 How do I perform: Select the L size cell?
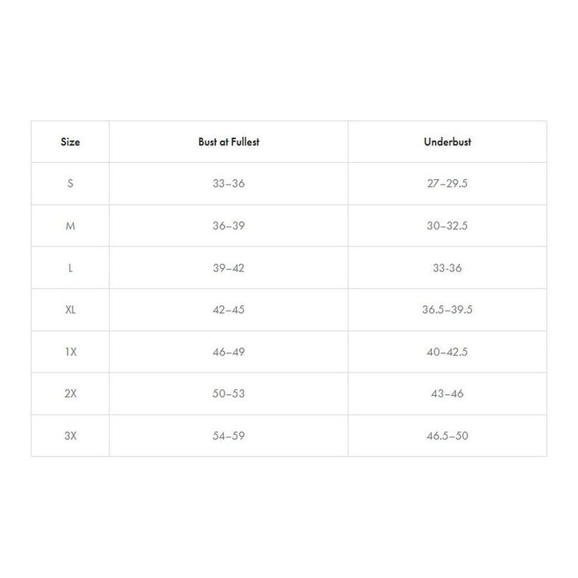(x=71, y=267)
